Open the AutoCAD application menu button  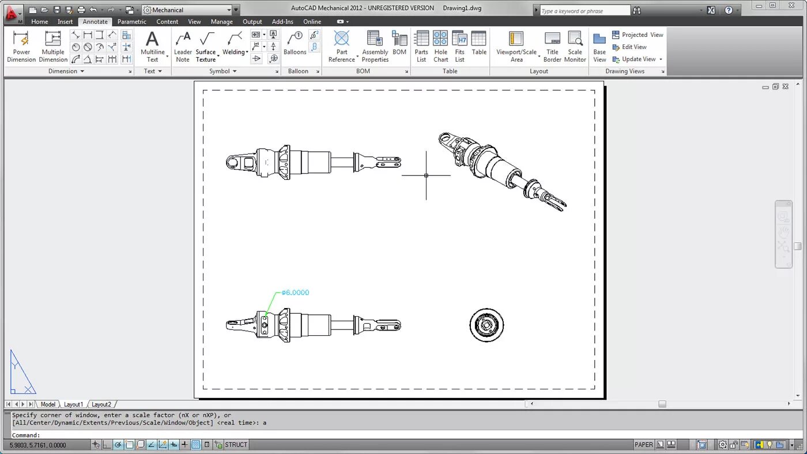click(13, 14)
